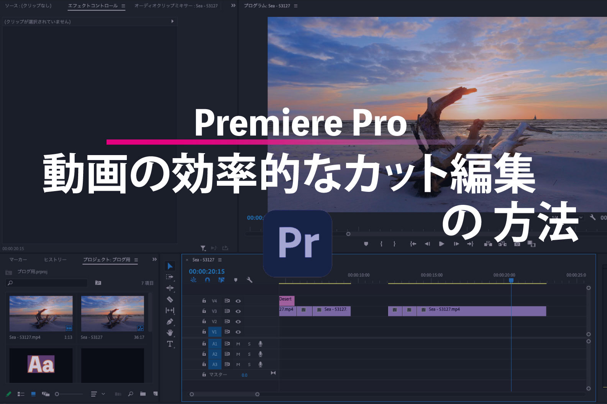The width and height of the screenshot is (607, 404).
Task: Open the Comparison View button
Action: [531, 244]
